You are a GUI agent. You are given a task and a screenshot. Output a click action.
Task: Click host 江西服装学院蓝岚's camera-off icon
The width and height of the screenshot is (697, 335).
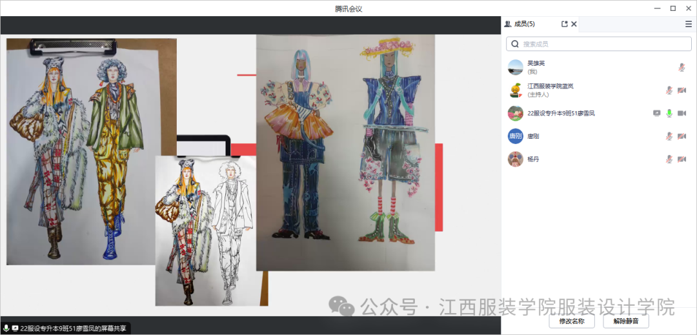tap(682, 90)
